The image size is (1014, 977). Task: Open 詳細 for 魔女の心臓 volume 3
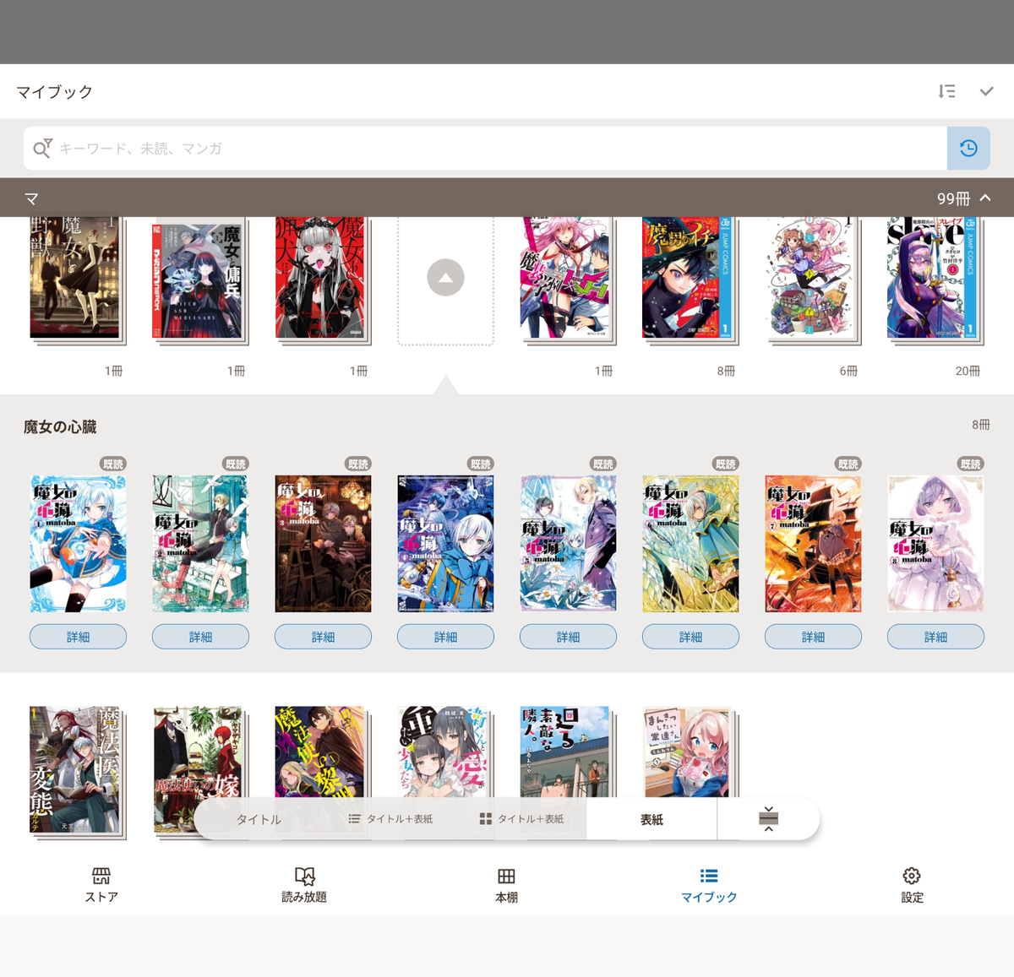click(323, 637)
